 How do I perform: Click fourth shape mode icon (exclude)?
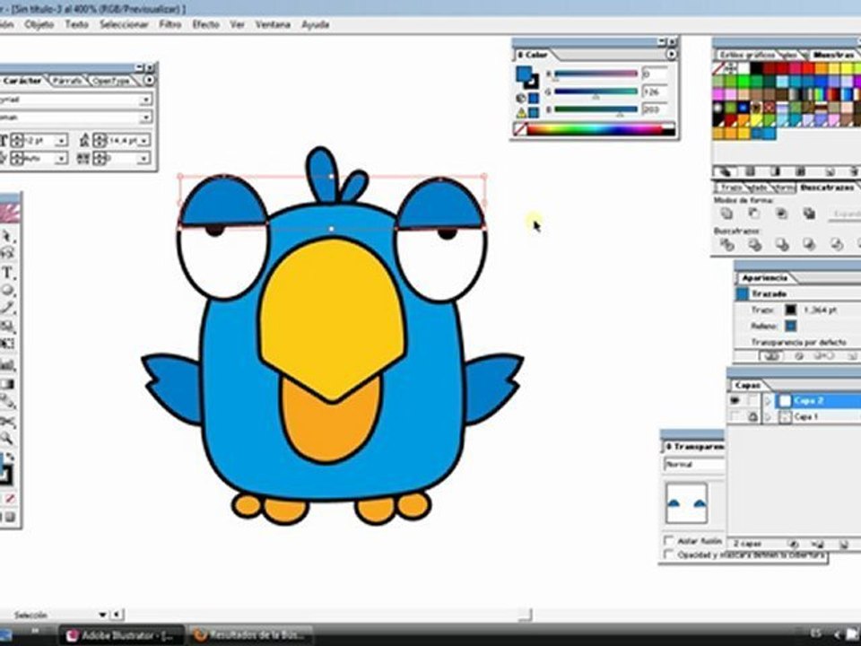pyautogui.click(x=809, y=214)
